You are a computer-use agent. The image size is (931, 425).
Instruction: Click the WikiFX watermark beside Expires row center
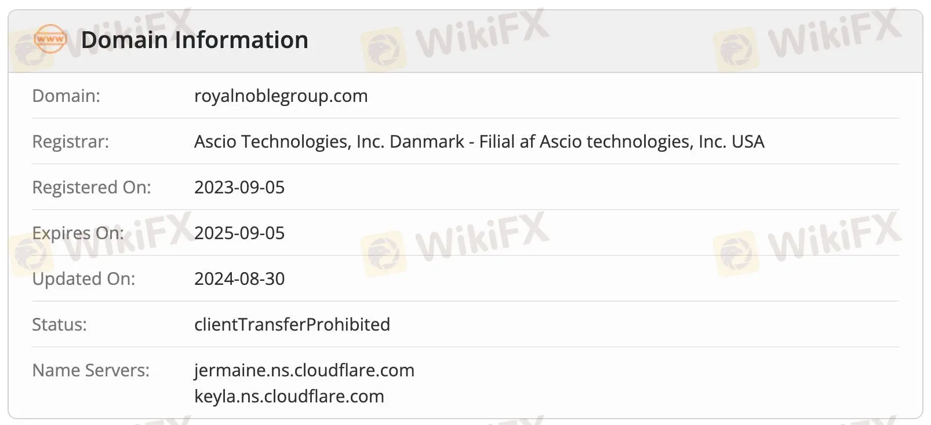(x=455, y=243)
